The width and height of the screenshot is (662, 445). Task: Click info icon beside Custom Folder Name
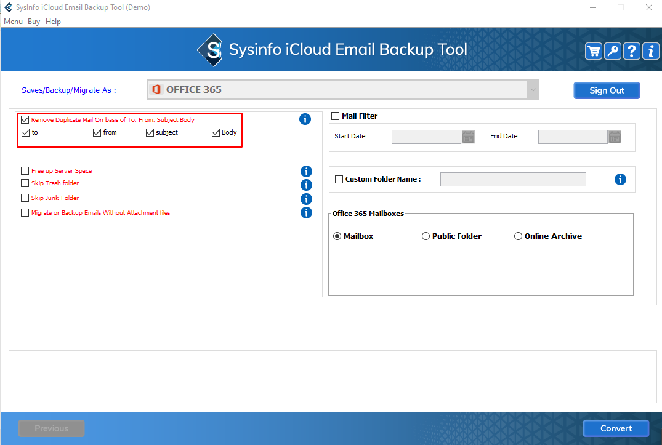coord(620,180)
